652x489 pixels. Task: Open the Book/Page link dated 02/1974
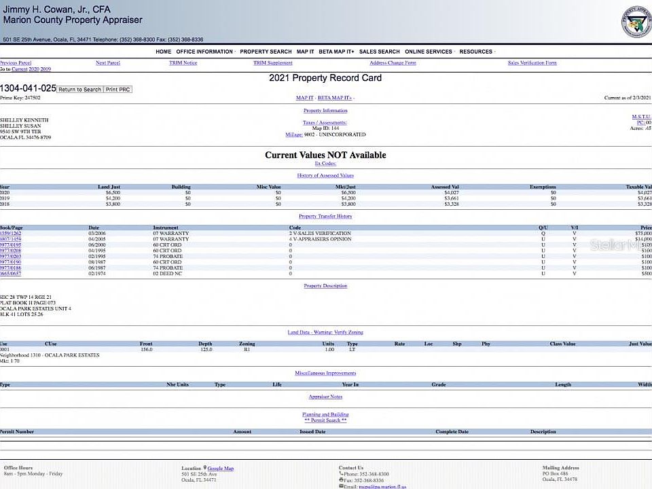[x=10, y=274]
